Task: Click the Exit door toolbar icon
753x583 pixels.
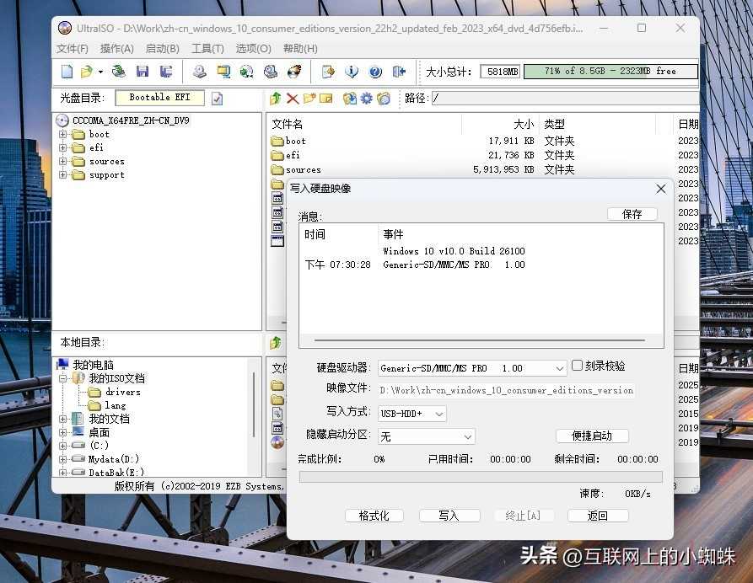Action: coord(400,72)
